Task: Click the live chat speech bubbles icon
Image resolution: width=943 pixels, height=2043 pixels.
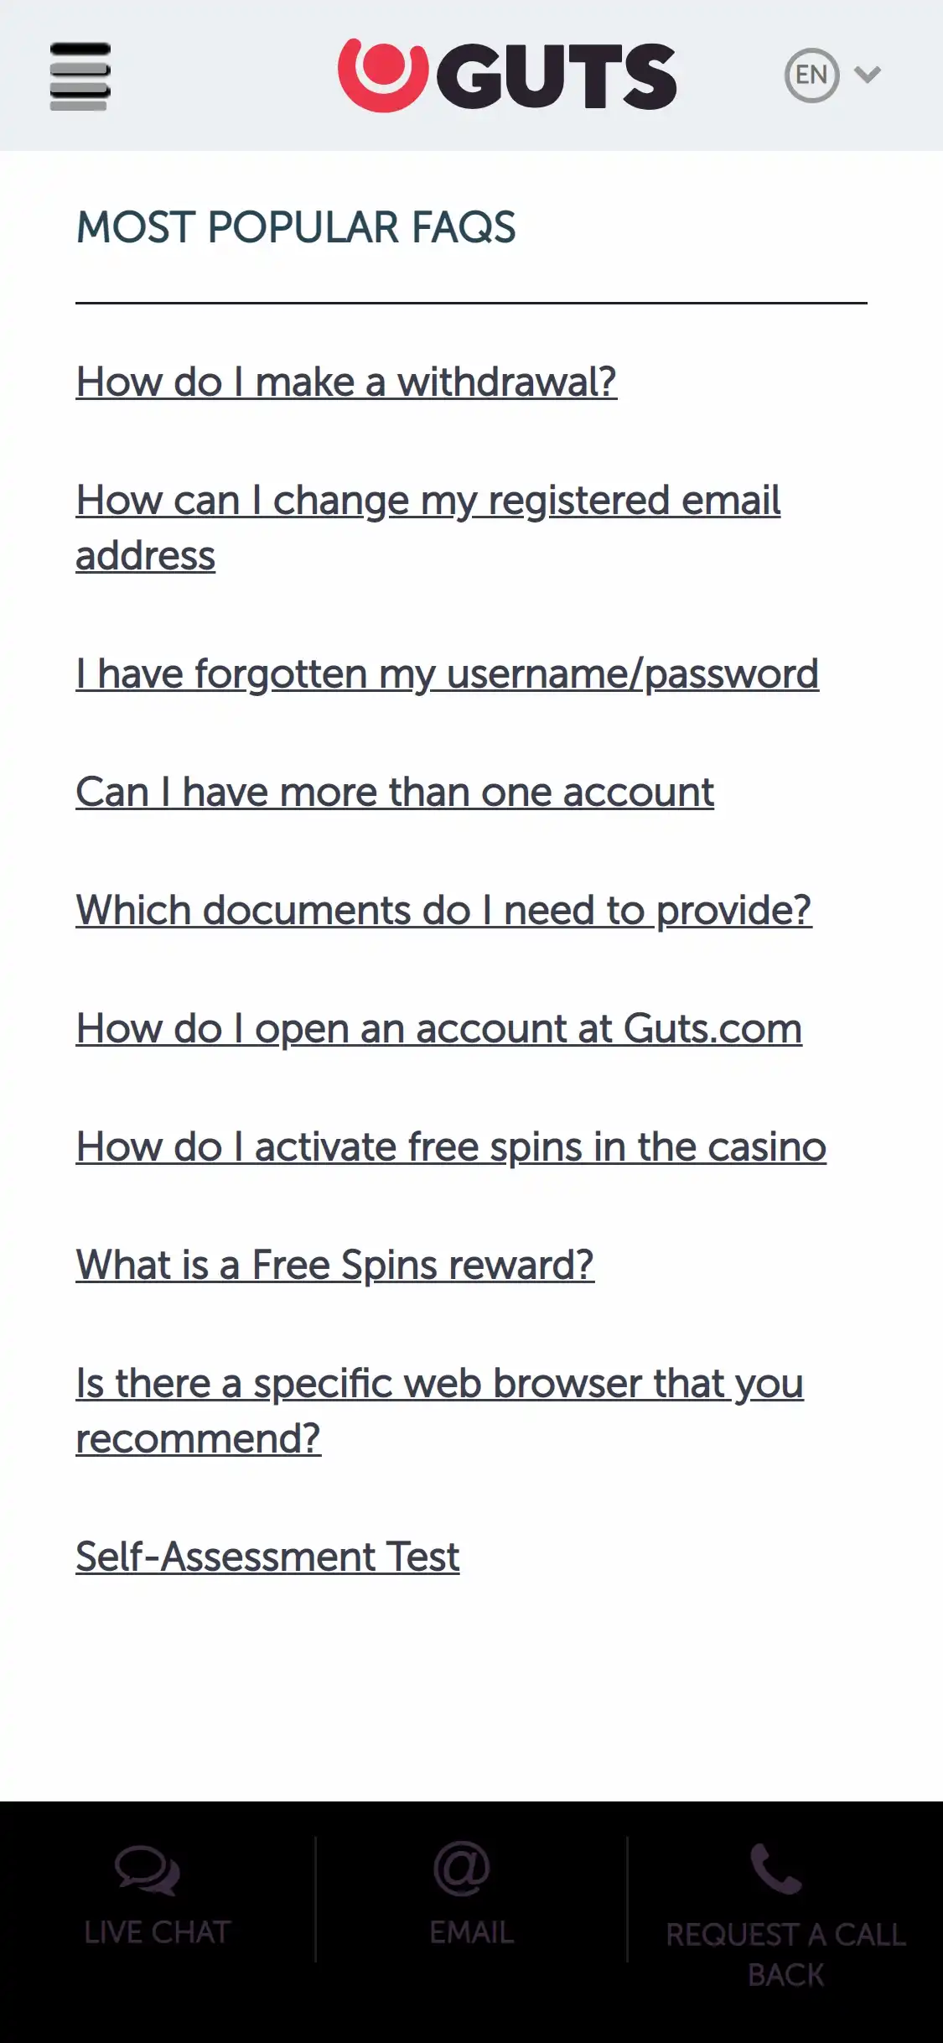Action: pos(147,1870)
